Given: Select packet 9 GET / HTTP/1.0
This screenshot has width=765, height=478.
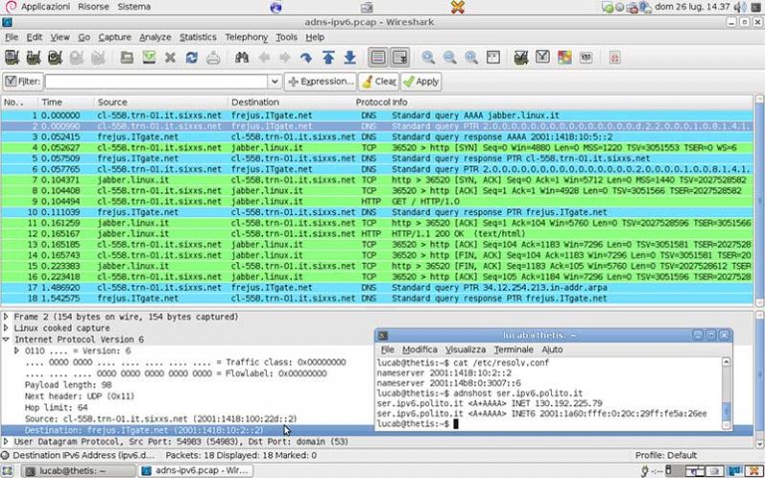Looking at the screenshot, I should [x=377, y=201].
